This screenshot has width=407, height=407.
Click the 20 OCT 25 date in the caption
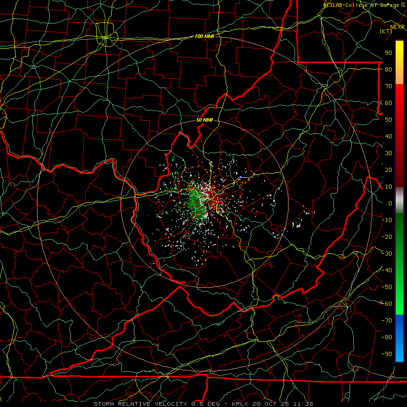pyautogui.click(x=271, y=404)
